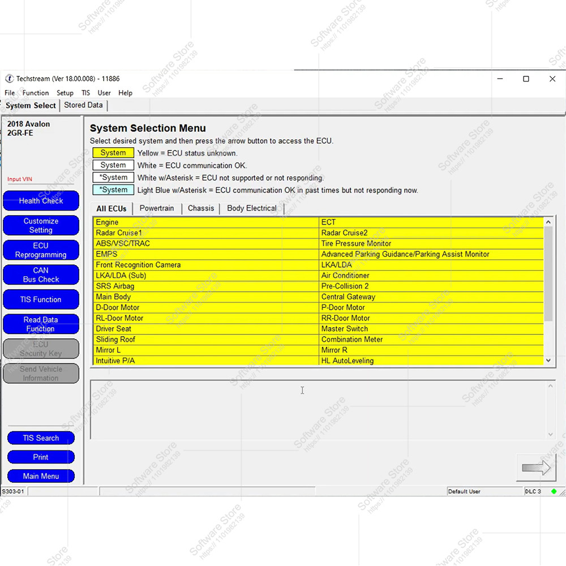Screen dimensions: 566x566
Task: Select LKA/LDA (Sub)
Action: (x=206, y=276)
